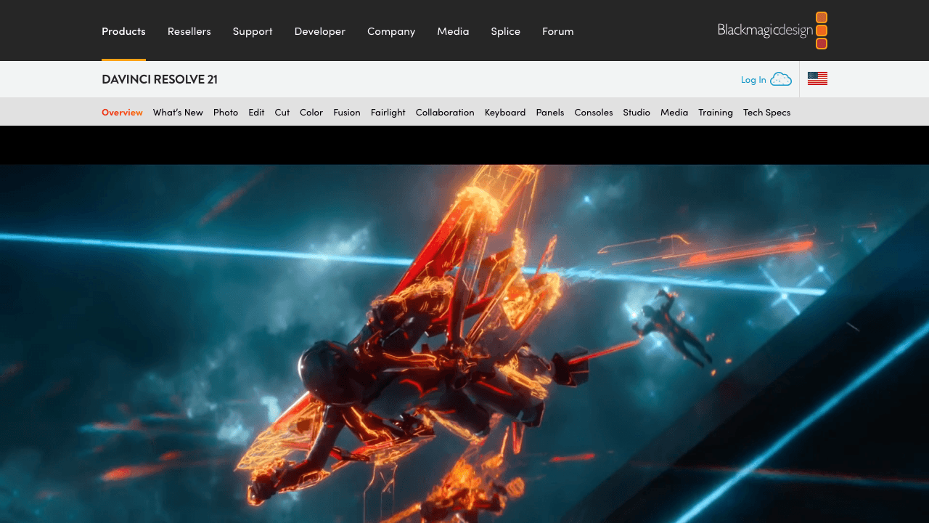This screenshot has height=523, width=929.
Task: Select the US flag region icon
Action: [x=817, y=79]
